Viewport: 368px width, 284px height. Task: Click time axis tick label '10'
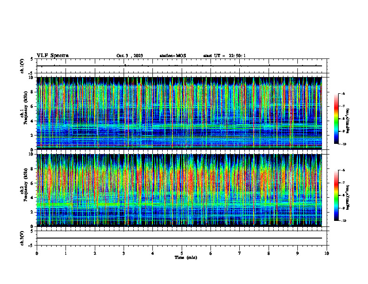(327, 253)
